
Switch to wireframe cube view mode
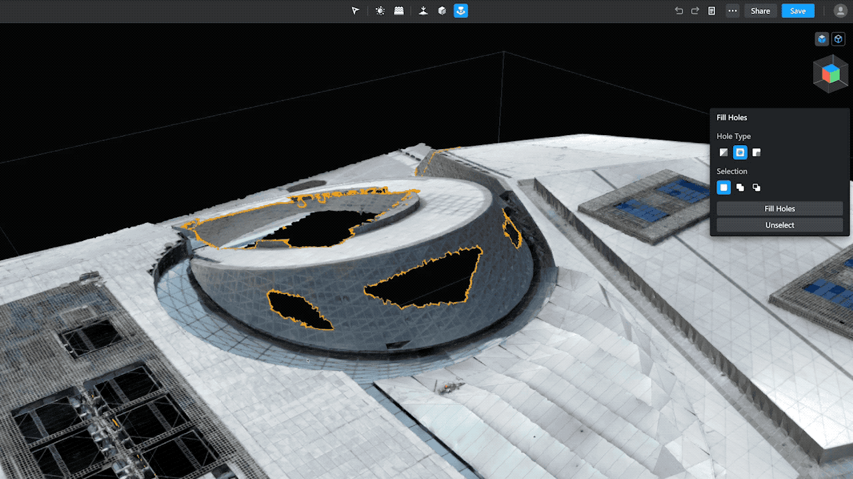tap(838, 39)
